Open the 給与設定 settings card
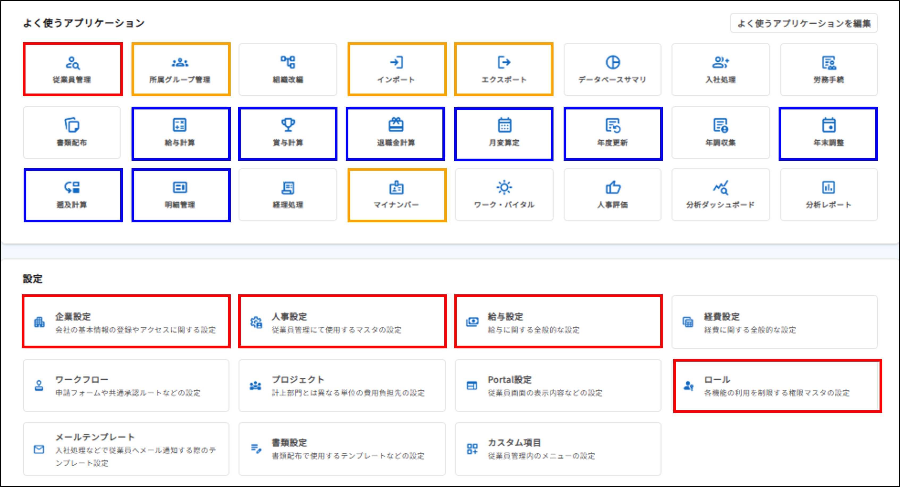Screen dimensions: 900x487 point(558,321)
